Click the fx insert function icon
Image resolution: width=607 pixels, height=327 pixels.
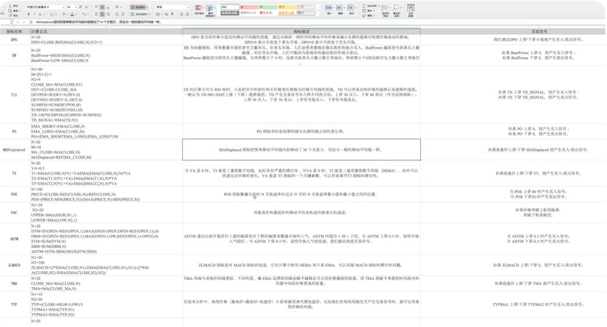(31, 22)
